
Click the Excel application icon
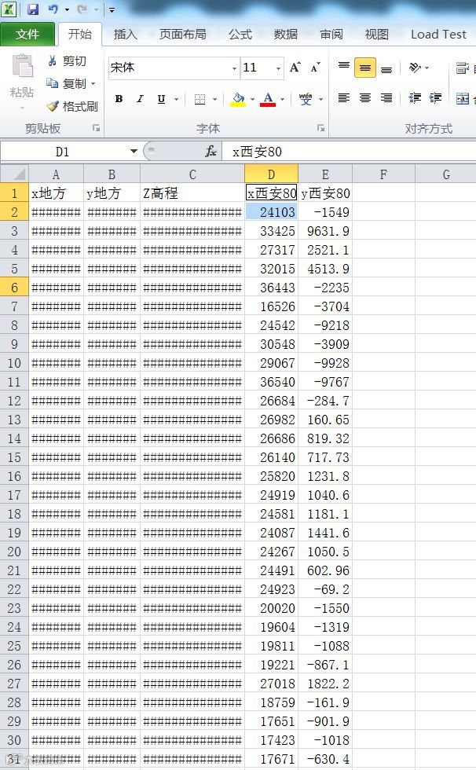[x=9, y=9]
